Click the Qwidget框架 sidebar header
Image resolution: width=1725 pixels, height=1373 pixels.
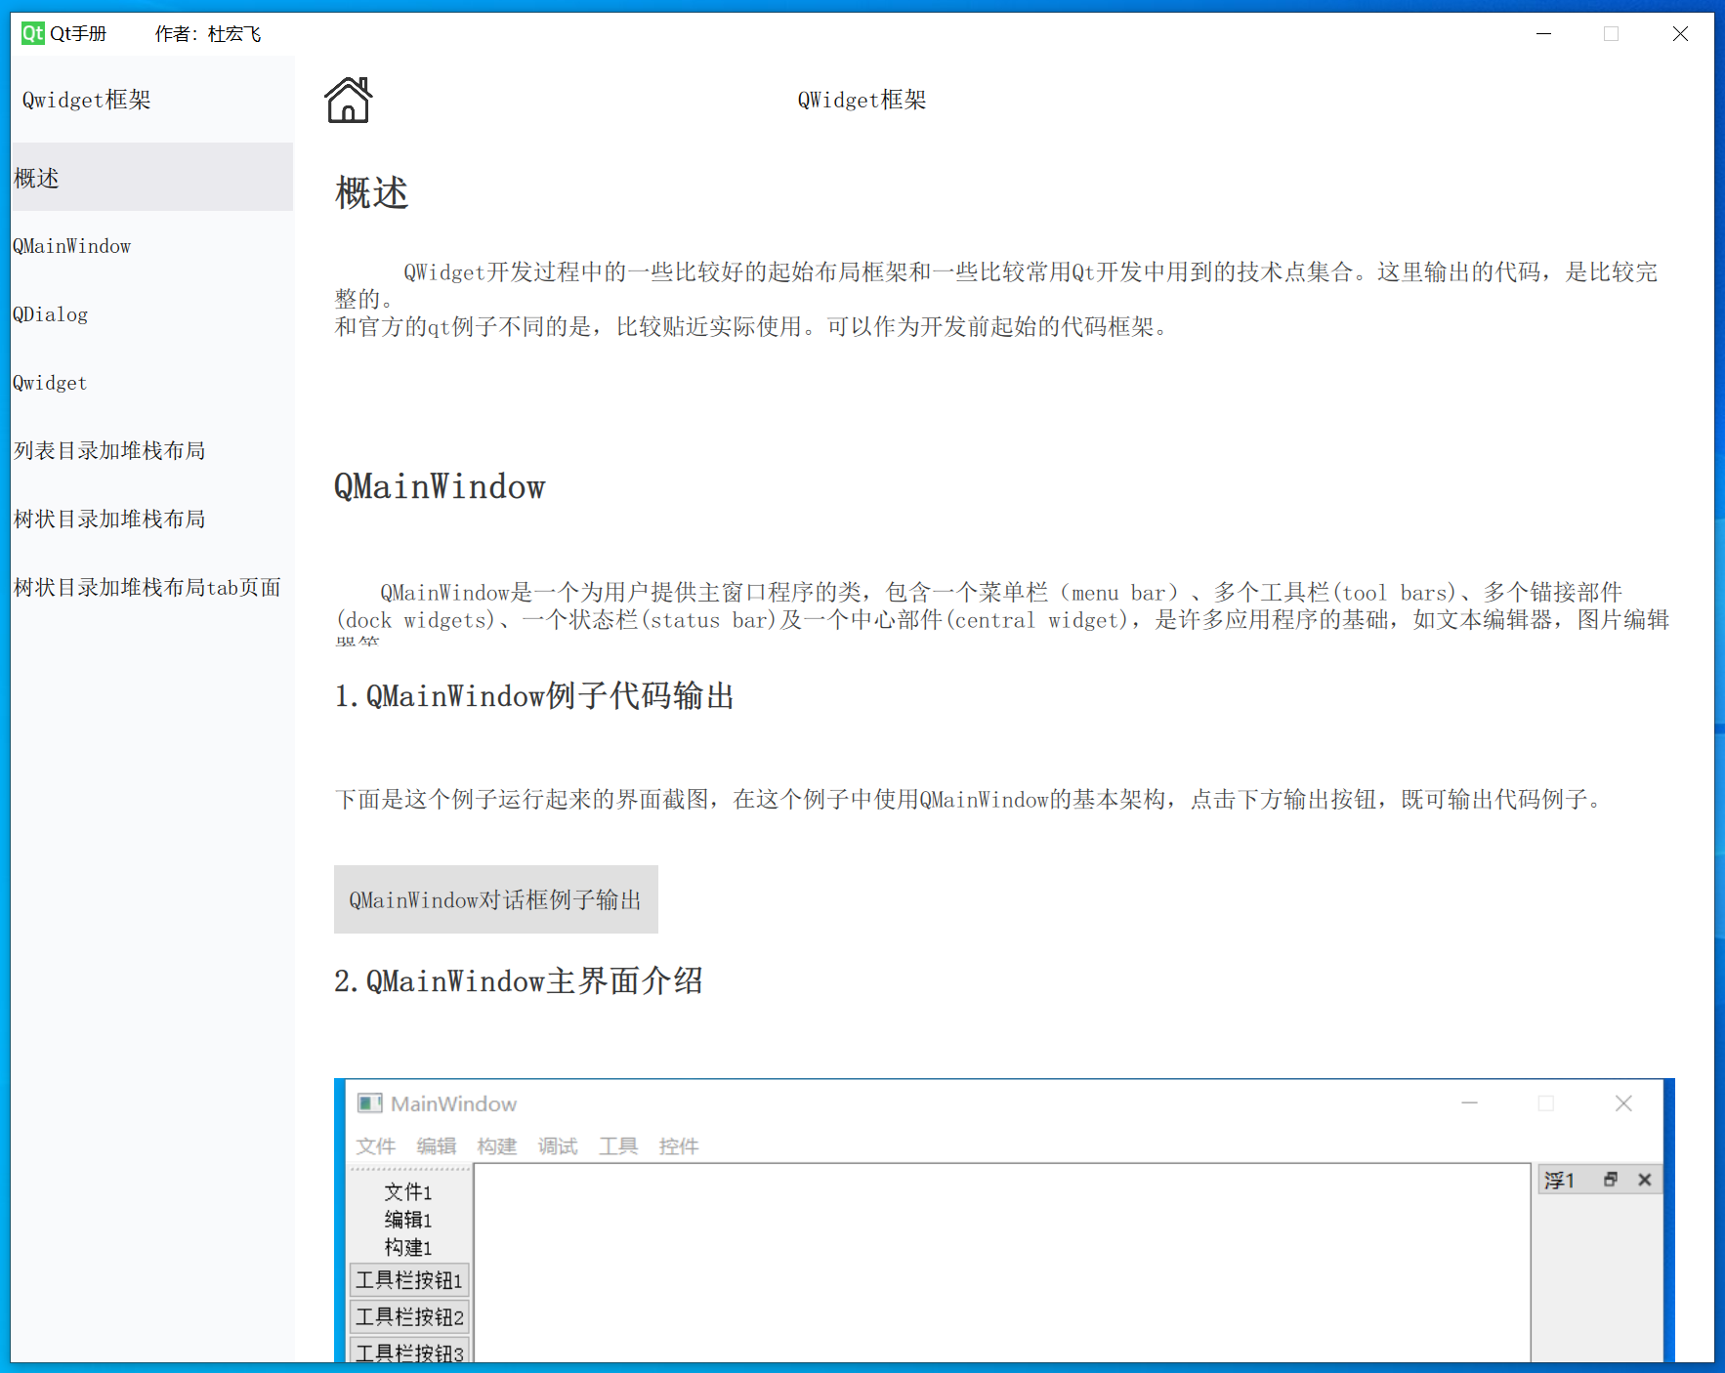click(x=87, y=100)
